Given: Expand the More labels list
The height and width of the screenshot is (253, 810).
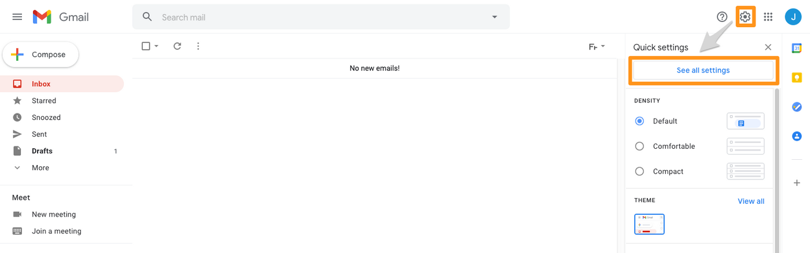Looking at the screenshot, I should (40, 168).
